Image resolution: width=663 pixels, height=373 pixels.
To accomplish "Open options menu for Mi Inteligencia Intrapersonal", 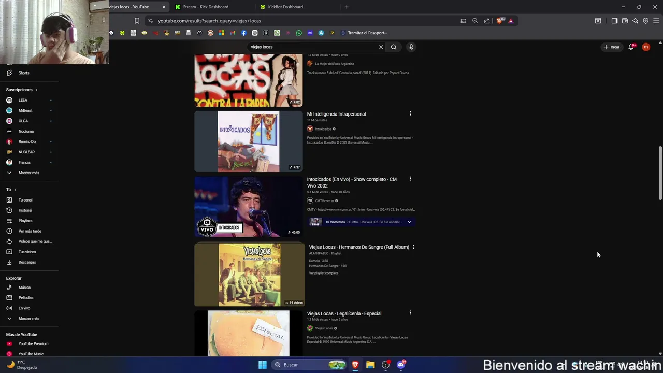I will click(410, 113).
